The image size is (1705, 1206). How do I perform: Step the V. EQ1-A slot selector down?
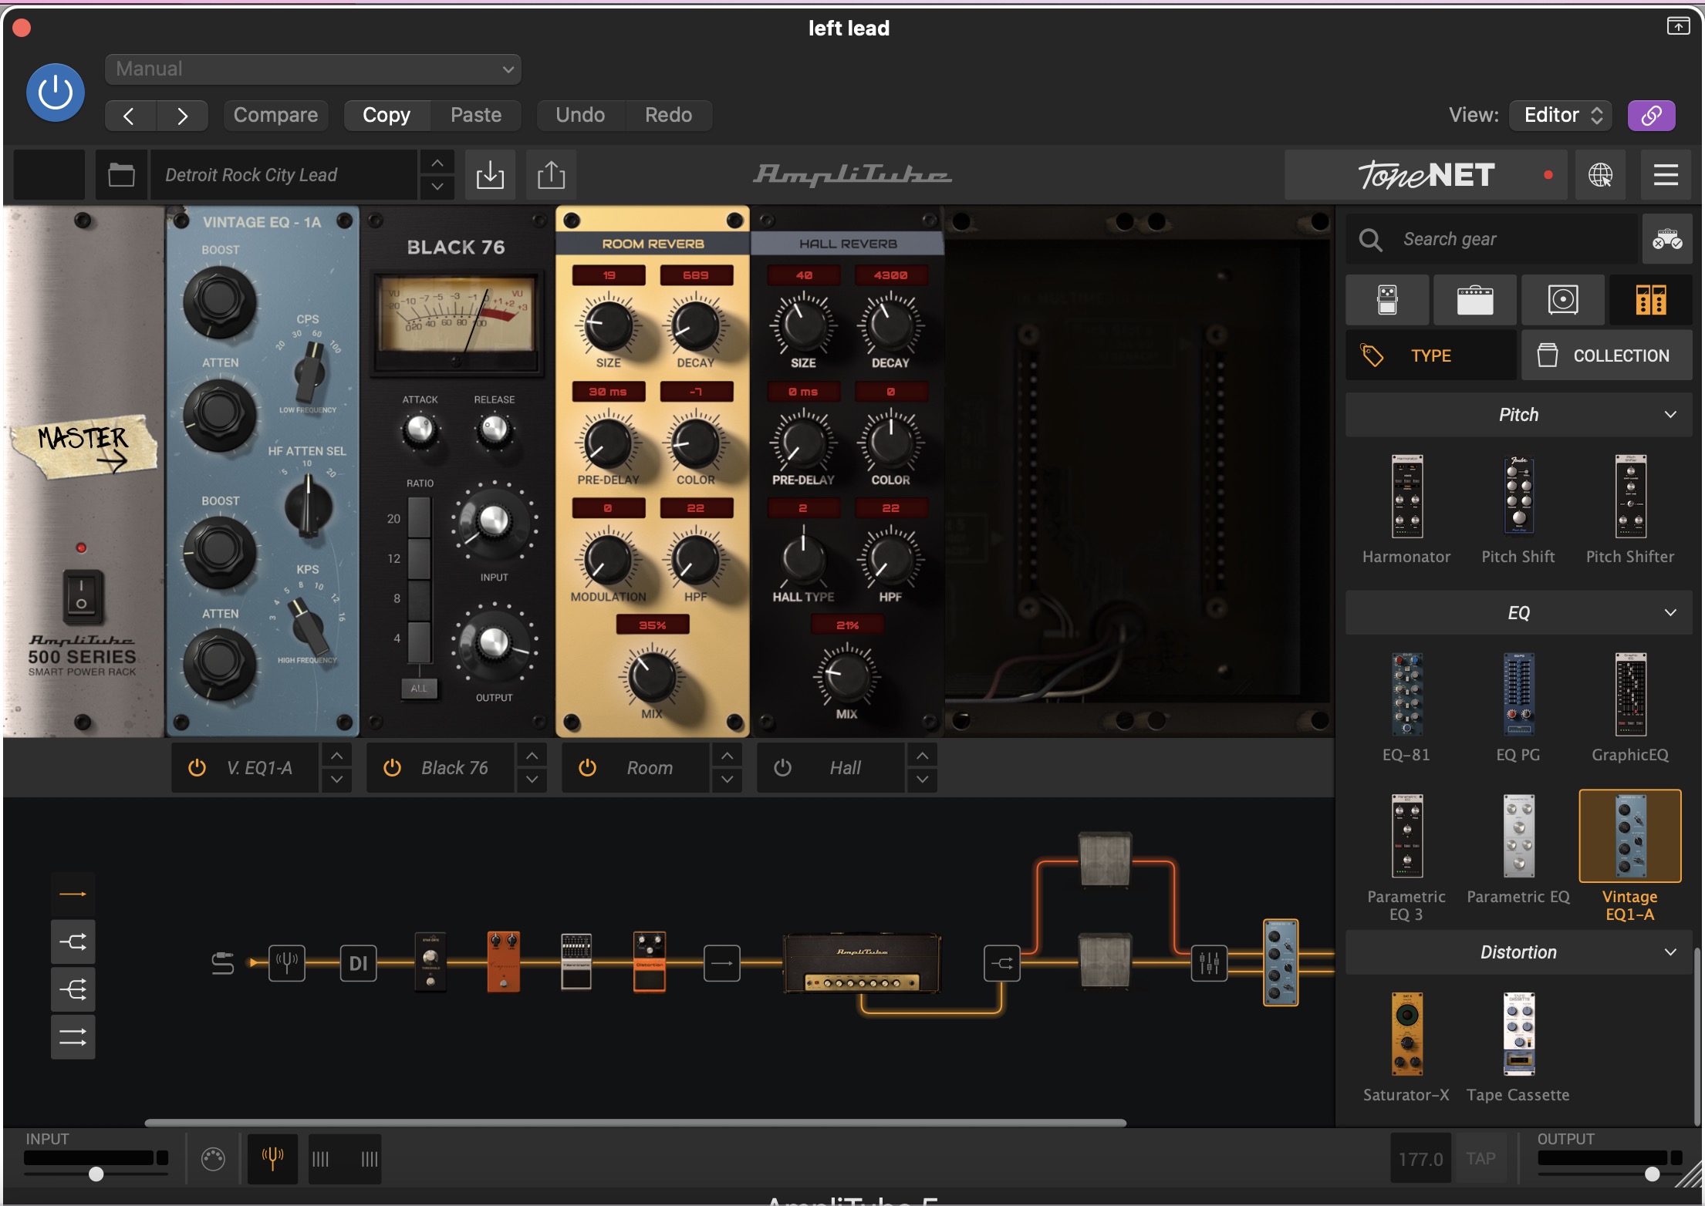pyautogui.click(x=336, y=780)
